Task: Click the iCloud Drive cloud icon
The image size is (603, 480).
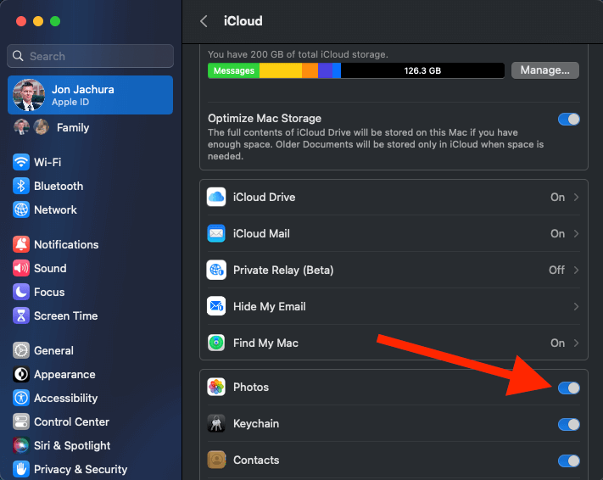Action: [x=216, y=197]
